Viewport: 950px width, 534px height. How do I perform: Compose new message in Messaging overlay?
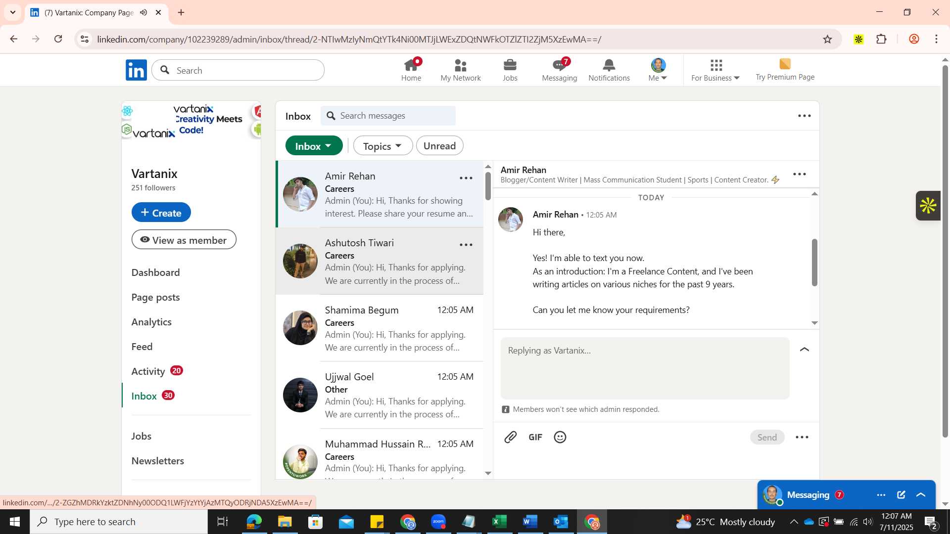click(901, 495)
